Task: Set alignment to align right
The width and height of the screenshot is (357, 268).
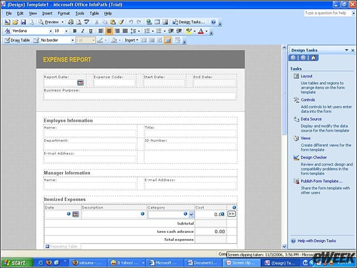Action: point(117,31)
